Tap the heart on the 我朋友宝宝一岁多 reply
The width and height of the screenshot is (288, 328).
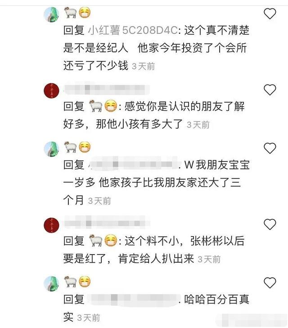coord(270,148)
